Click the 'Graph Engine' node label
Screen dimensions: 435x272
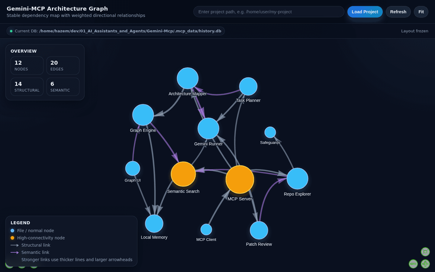click(143, 130)
